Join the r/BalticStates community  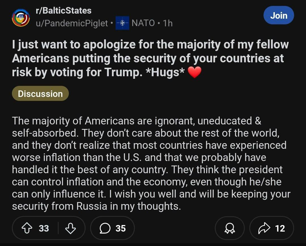pos(279,15)
